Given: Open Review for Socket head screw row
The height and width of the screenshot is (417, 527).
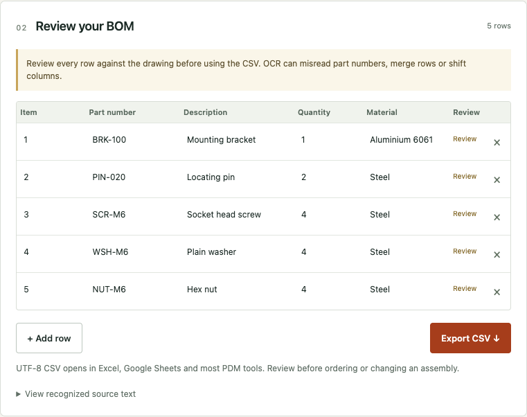Looking at the screenshot, I should coord(465,213).
